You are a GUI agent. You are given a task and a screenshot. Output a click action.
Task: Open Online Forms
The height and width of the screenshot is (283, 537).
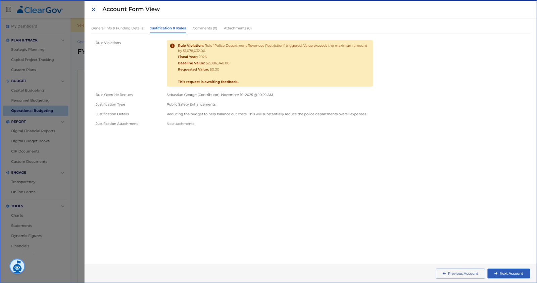click(x=23, y=192)
